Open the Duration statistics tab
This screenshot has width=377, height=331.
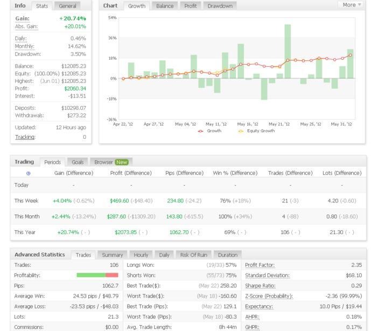coord(227,255)
